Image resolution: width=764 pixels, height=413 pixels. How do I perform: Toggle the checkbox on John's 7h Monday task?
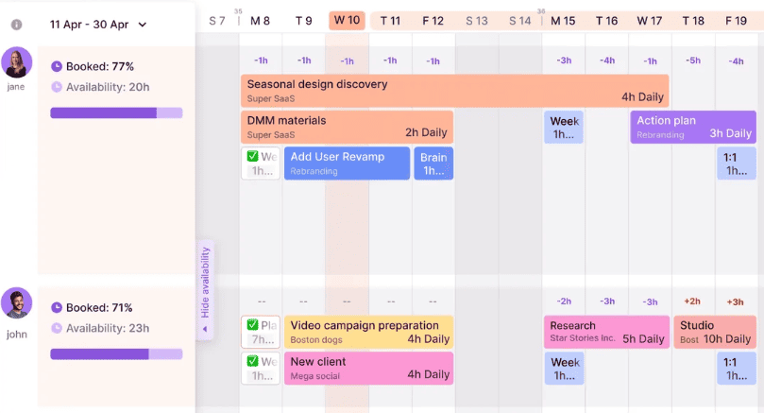point(252,325)
